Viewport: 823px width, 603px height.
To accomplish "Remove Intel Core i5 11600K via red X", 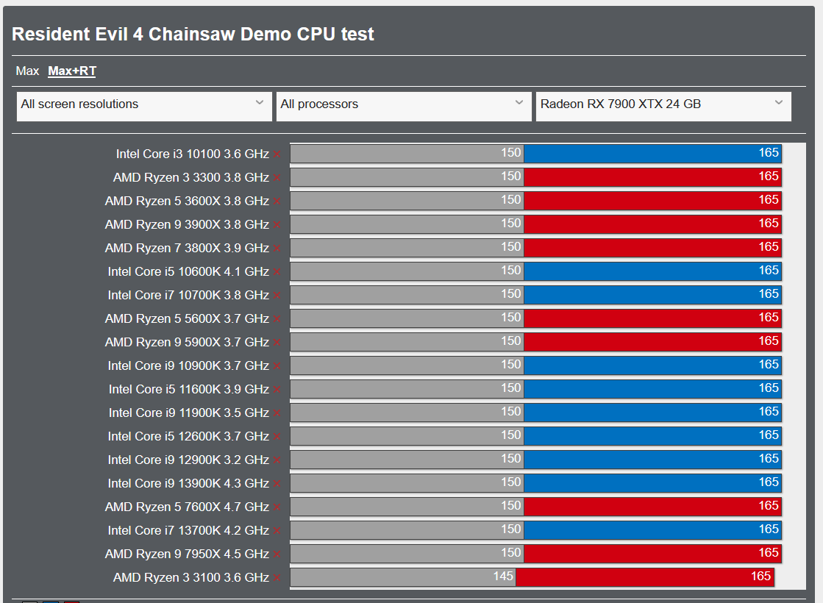I will (x=277, y=390).
